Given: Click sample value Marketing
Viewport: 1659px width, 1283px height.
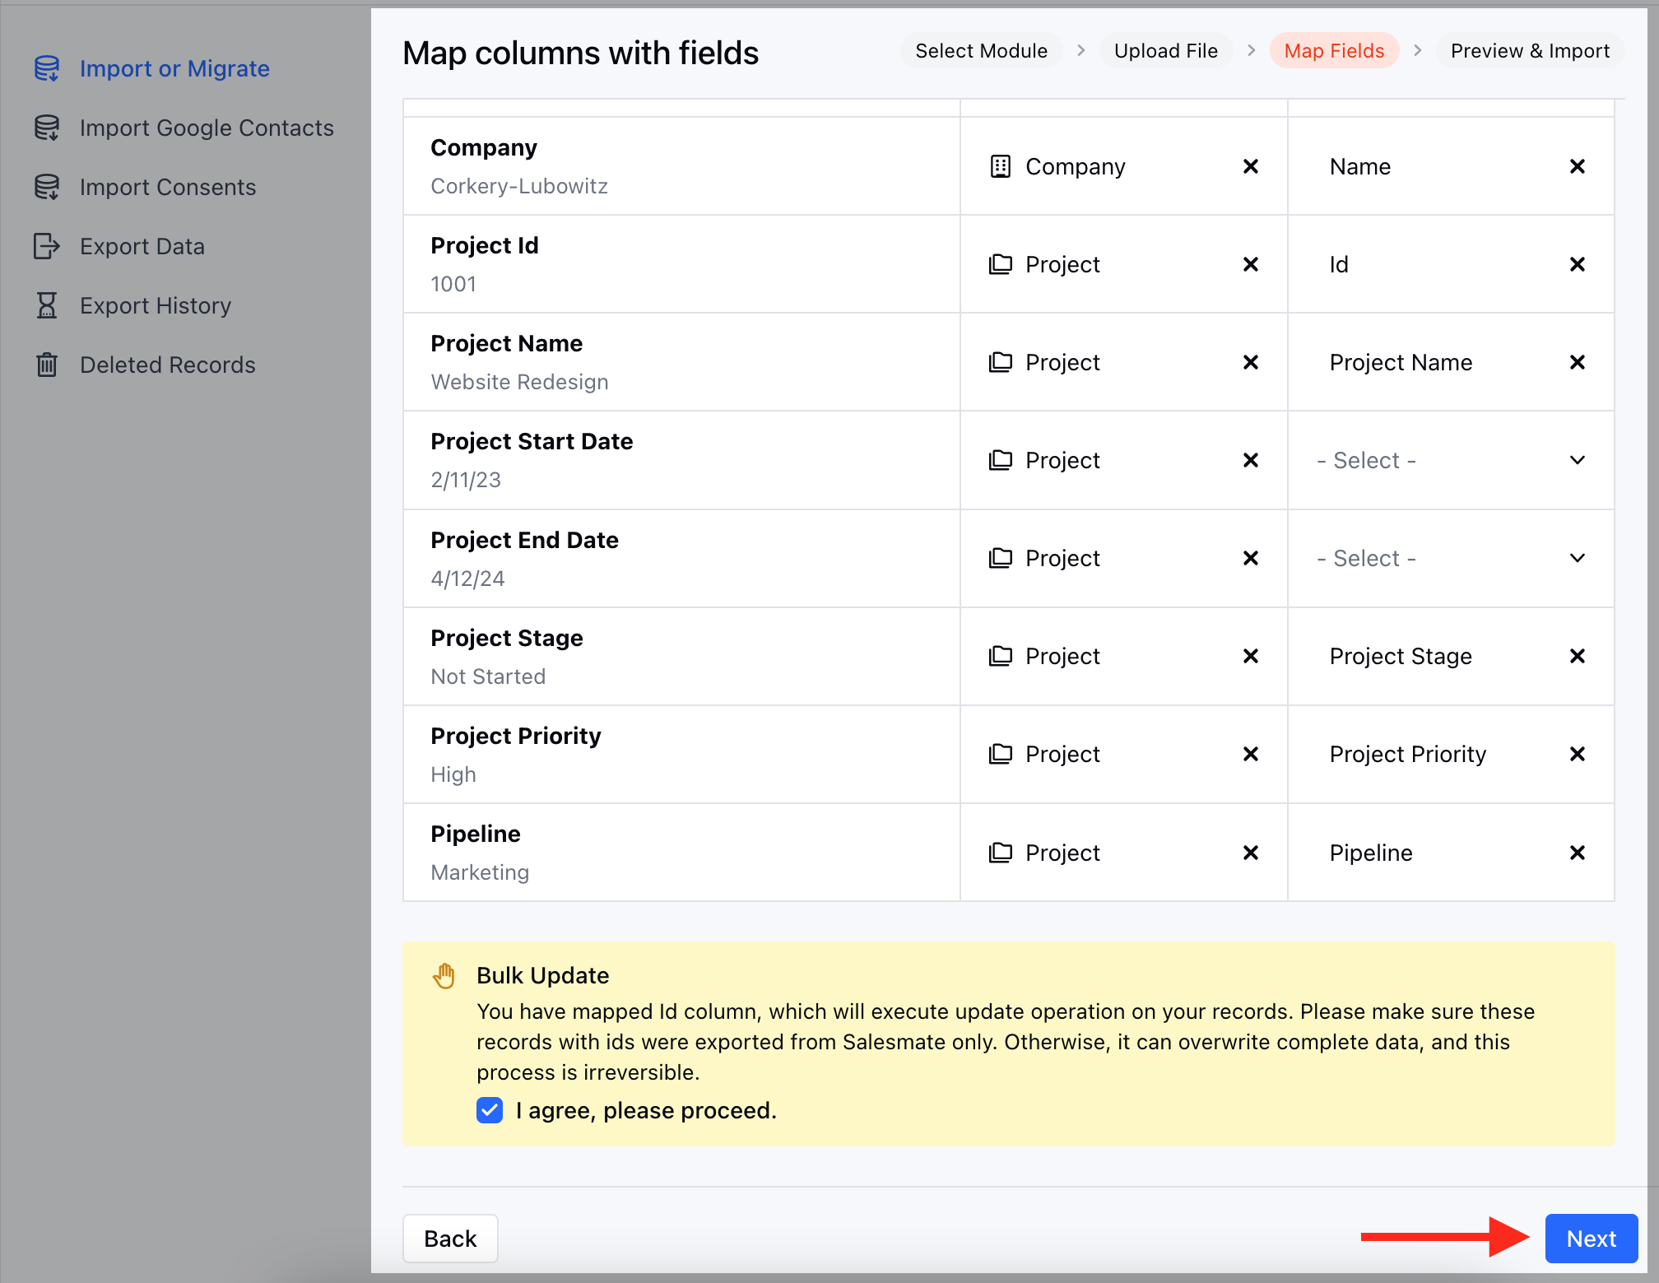Looking at the screenshot, I should click(x=480, y=873).
